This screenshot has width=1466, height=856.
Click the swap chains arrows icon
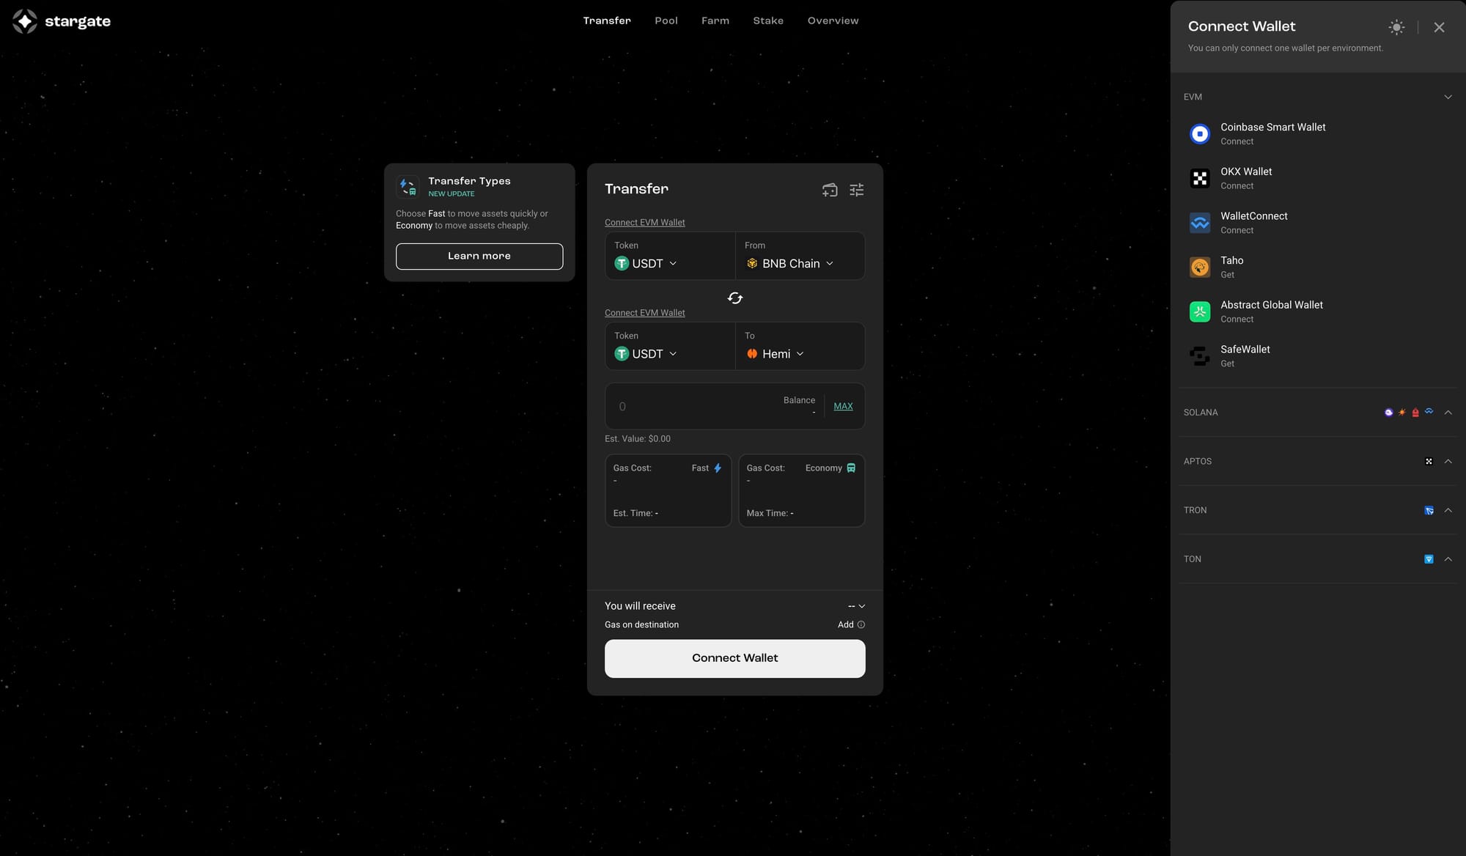pos(734,298)
